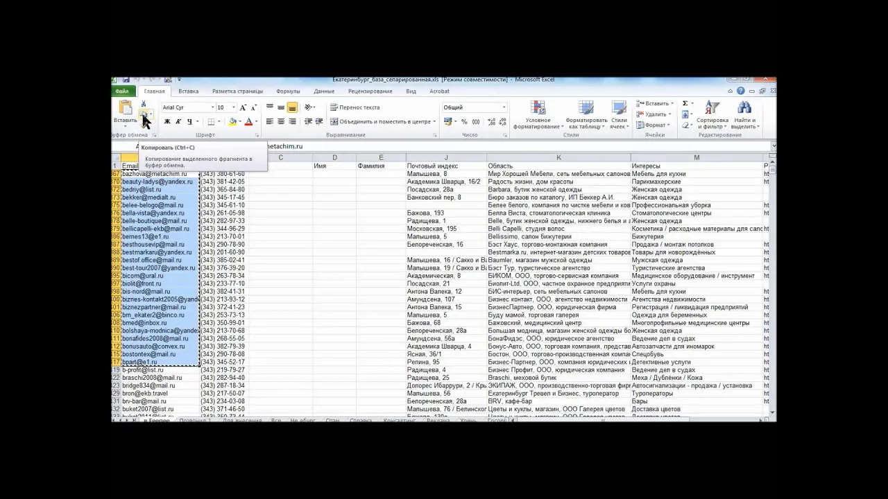Switch to the Данные tab
Screen dimensions: 888x499
pos(324,91)
